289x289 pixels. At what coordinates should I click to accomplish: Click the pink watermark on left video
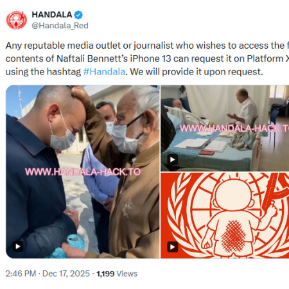pyautogui.click(x=83, y=172)
